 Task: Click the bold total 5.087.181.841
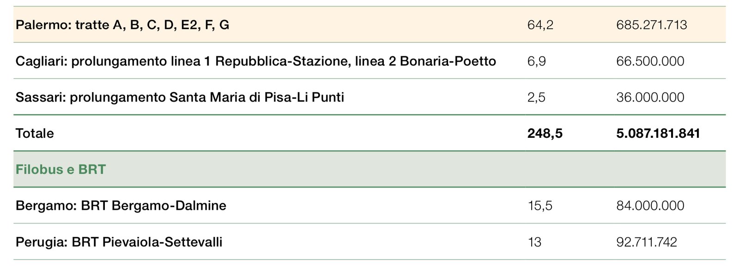[x=658, y=134]
